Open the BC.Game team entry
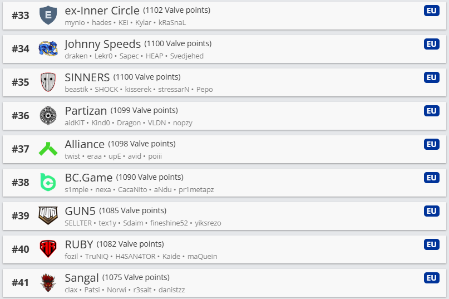The image size is (449, 299). coord(88,178)
